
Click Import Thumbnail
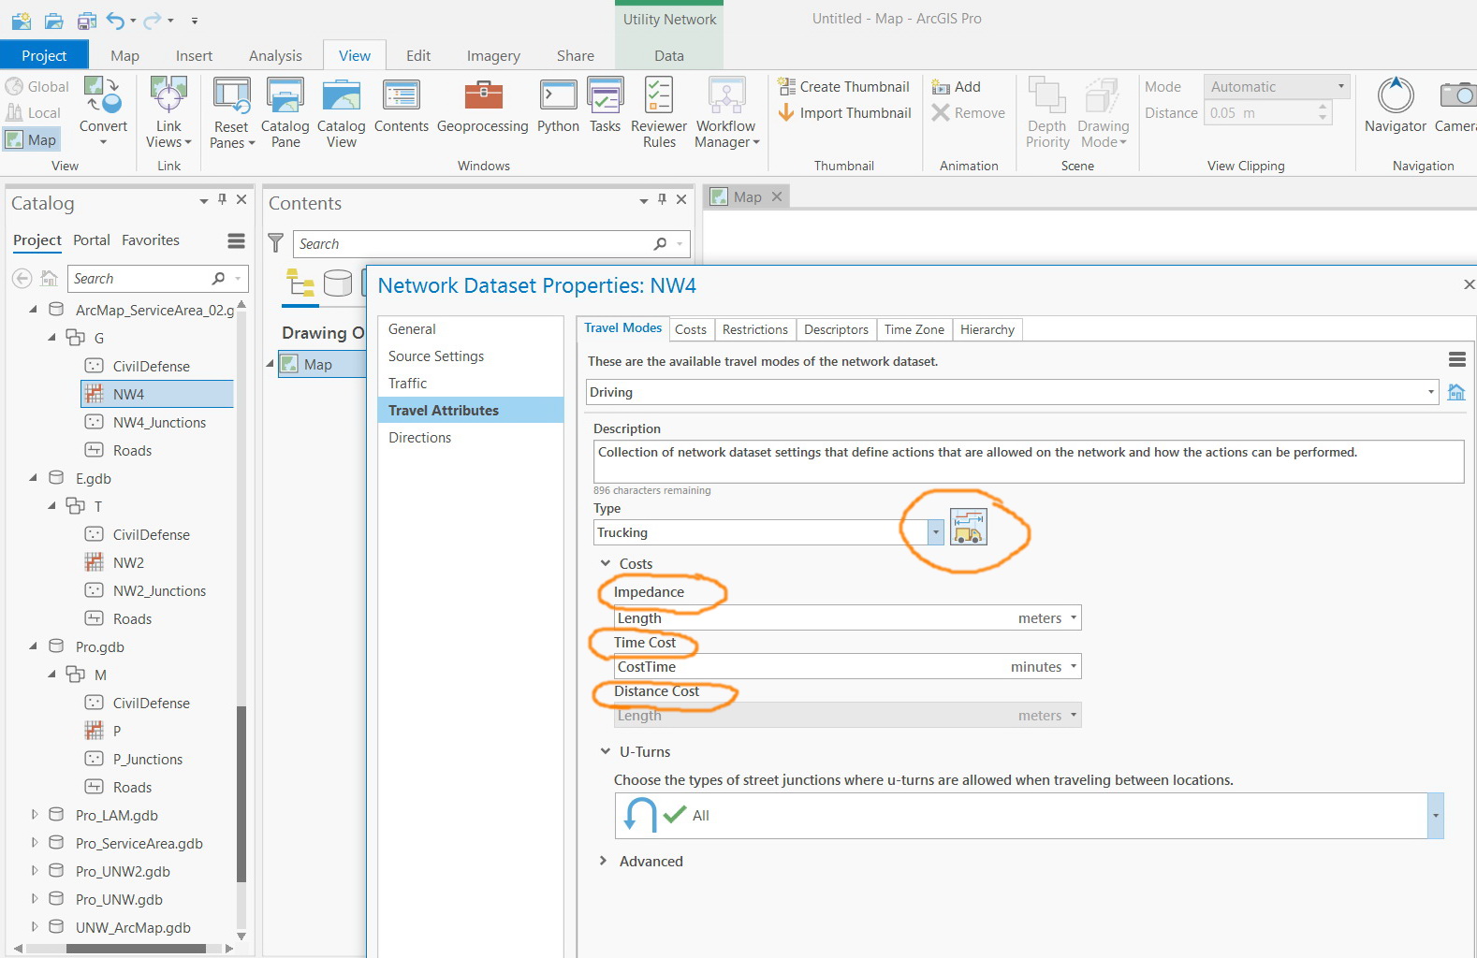click(844, 113)
